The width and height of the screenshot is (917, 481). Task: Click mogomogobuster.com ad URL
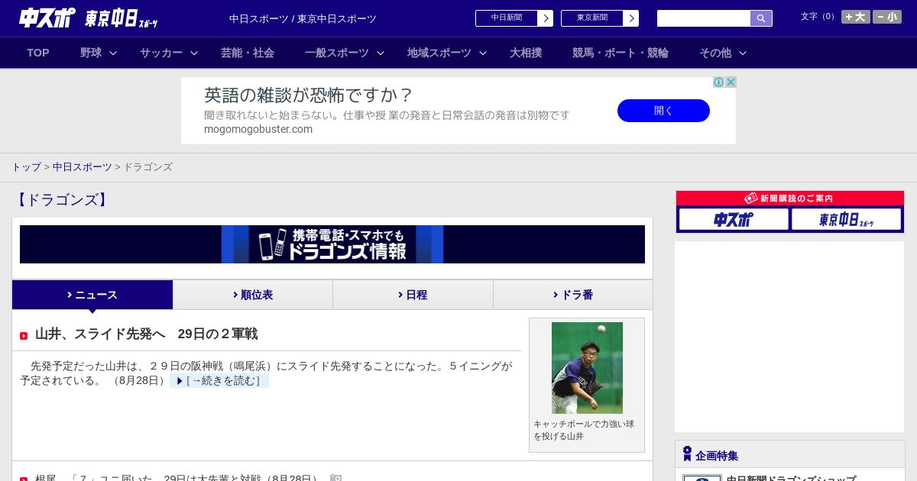pyautogui.click(x=258, y=129)
